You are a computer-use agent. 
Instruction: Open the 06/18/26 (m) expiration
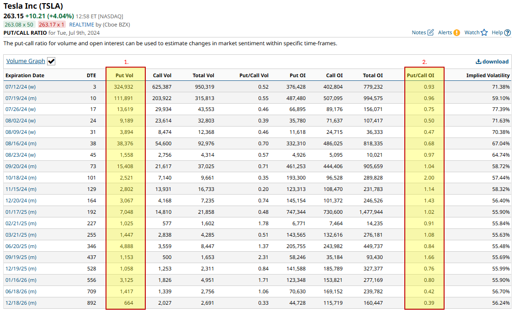(21, 291)
